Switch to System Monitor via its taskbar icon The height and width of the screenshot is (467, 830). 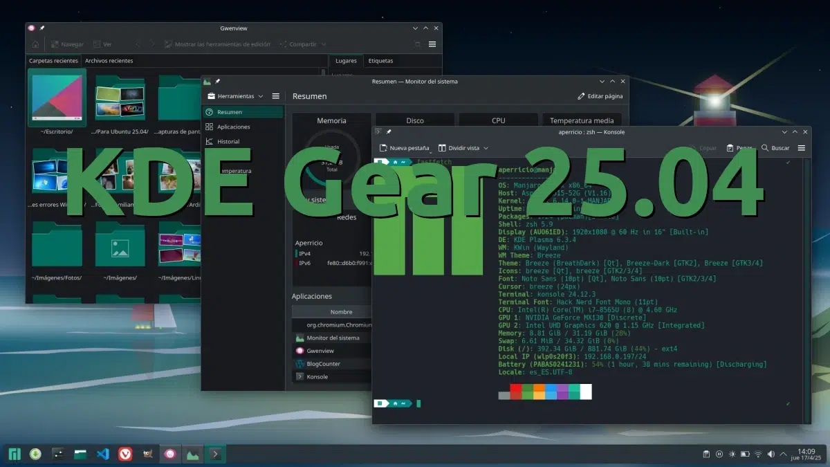193,455
